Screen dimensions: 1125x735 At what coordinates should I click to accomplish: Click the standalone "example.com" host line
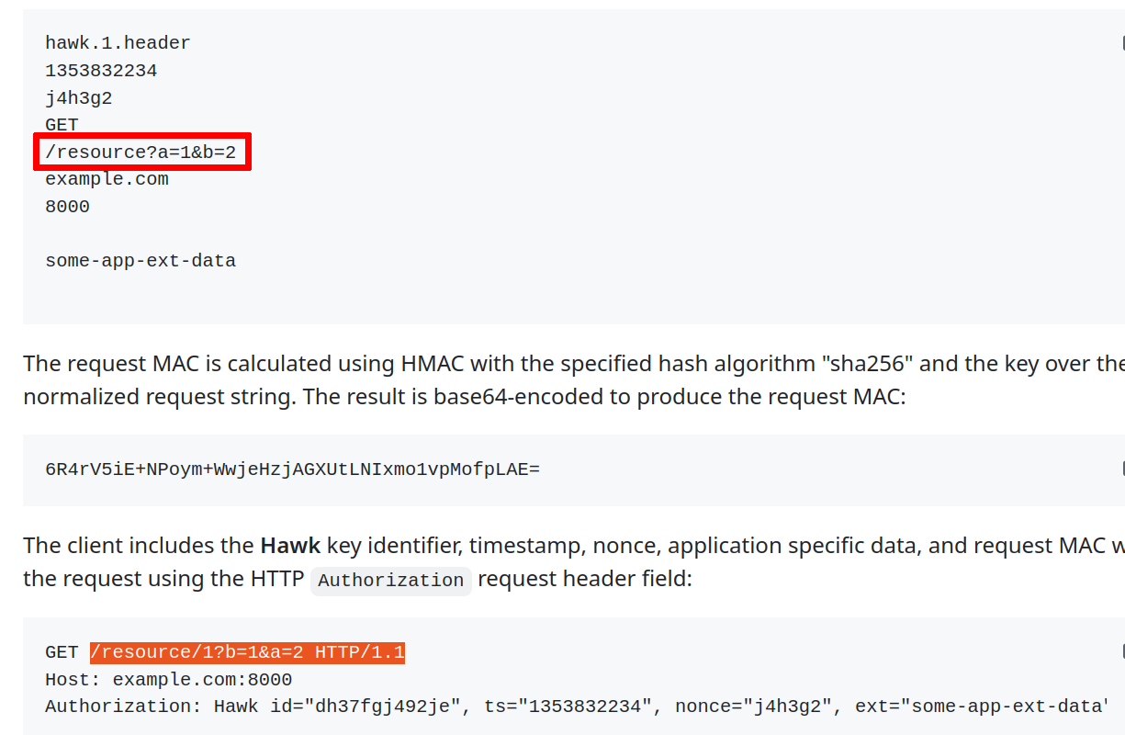tap(107, 179)
